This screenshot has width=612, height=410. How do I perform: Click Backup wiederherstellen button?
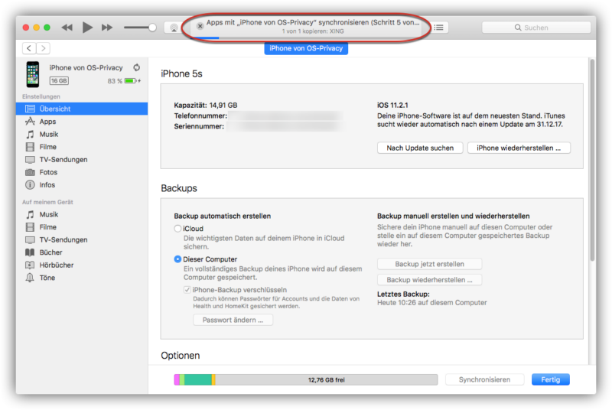[429, 280]
